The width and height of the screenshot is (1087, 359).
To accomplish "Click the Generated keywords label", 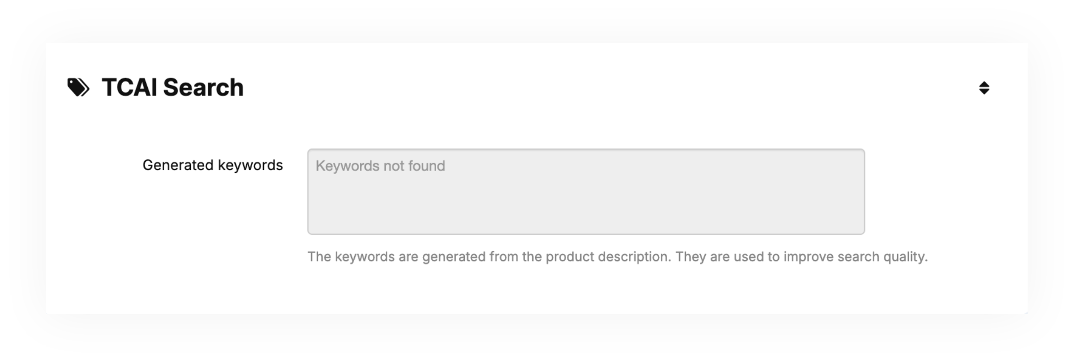I will (212, 165).
